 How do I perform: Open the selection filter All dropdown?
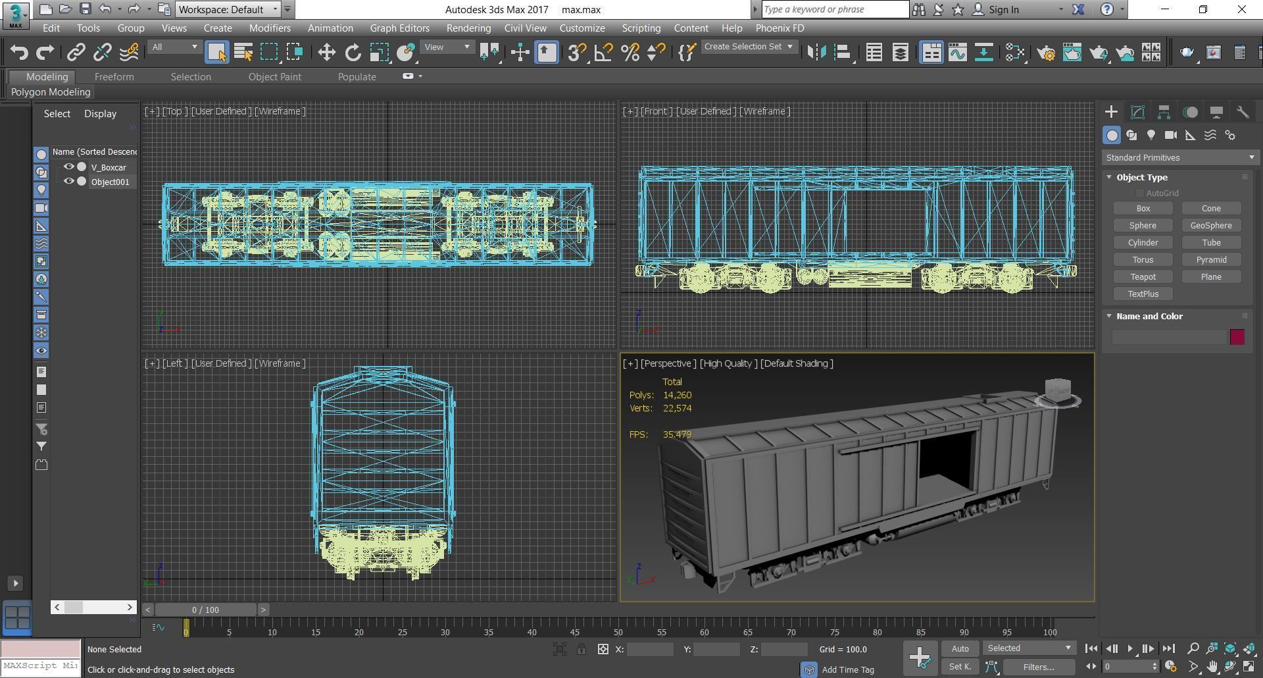pos(174,47)
